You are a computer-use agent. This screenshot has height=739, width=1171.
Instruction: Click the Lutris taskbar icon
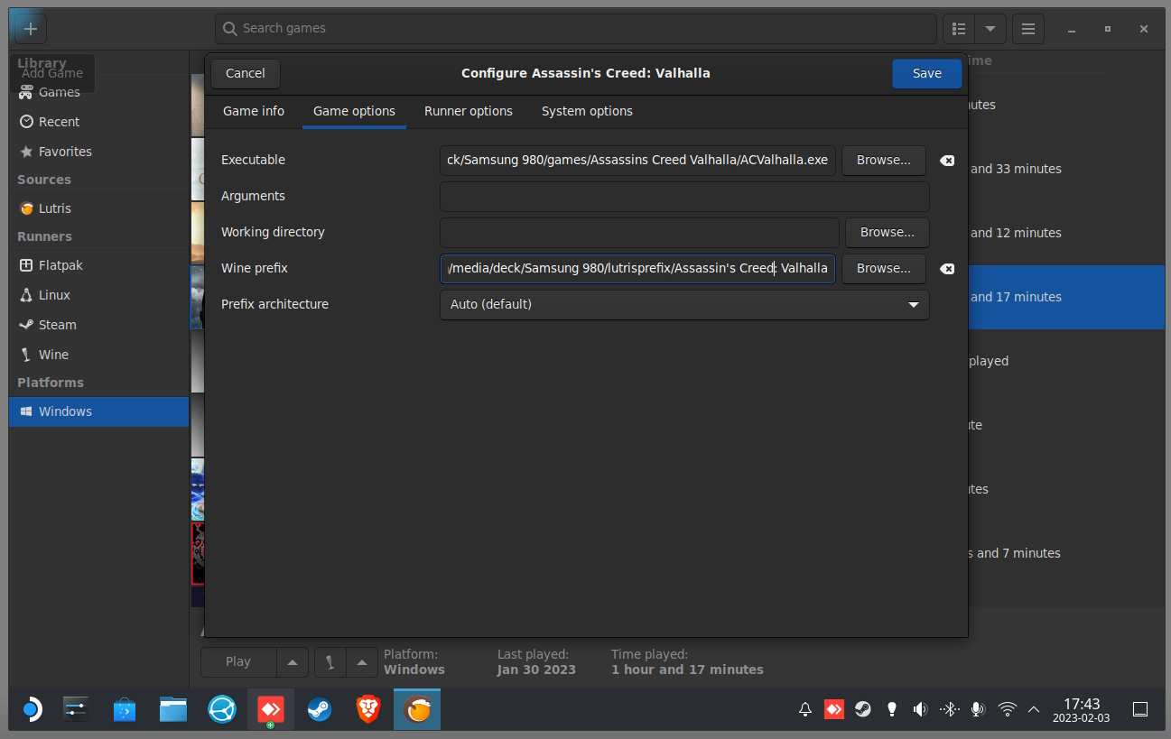pyautogui.click(x=416, y=710)
